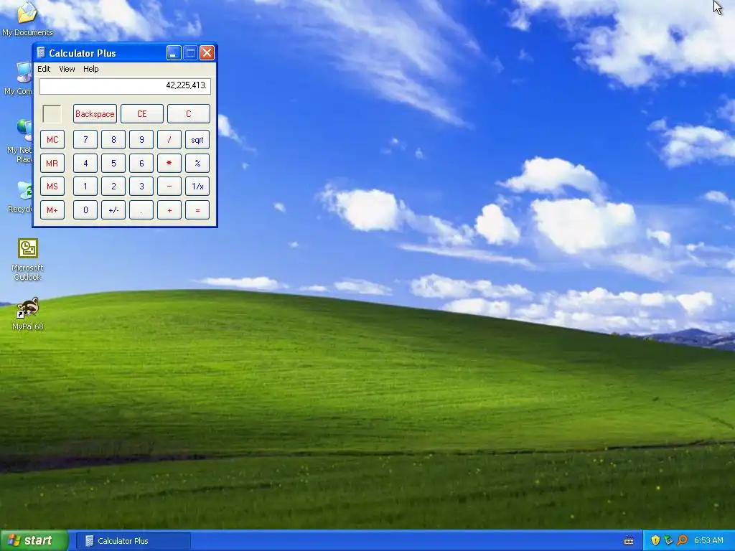Viewport: 735px width, 551px height.
Task: Open the Edit menu
Action: pos(44,69)
